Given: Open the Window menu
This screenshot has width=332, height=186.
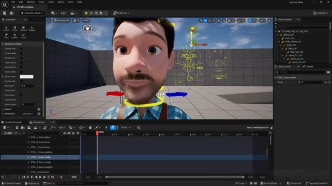Looking at the screenshot, I should (31, 2).
